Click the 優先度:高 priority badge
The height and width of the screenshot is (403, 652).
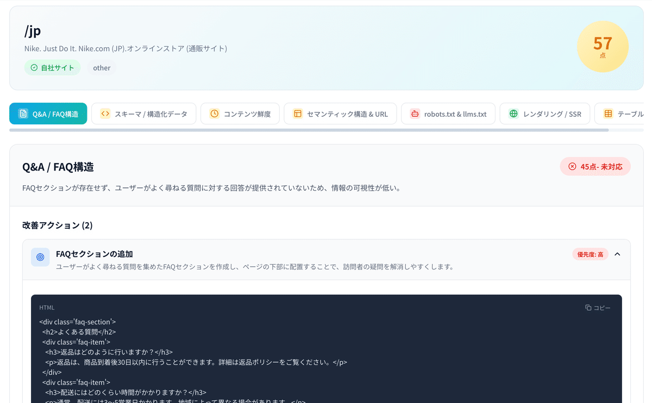coord(590,254)
